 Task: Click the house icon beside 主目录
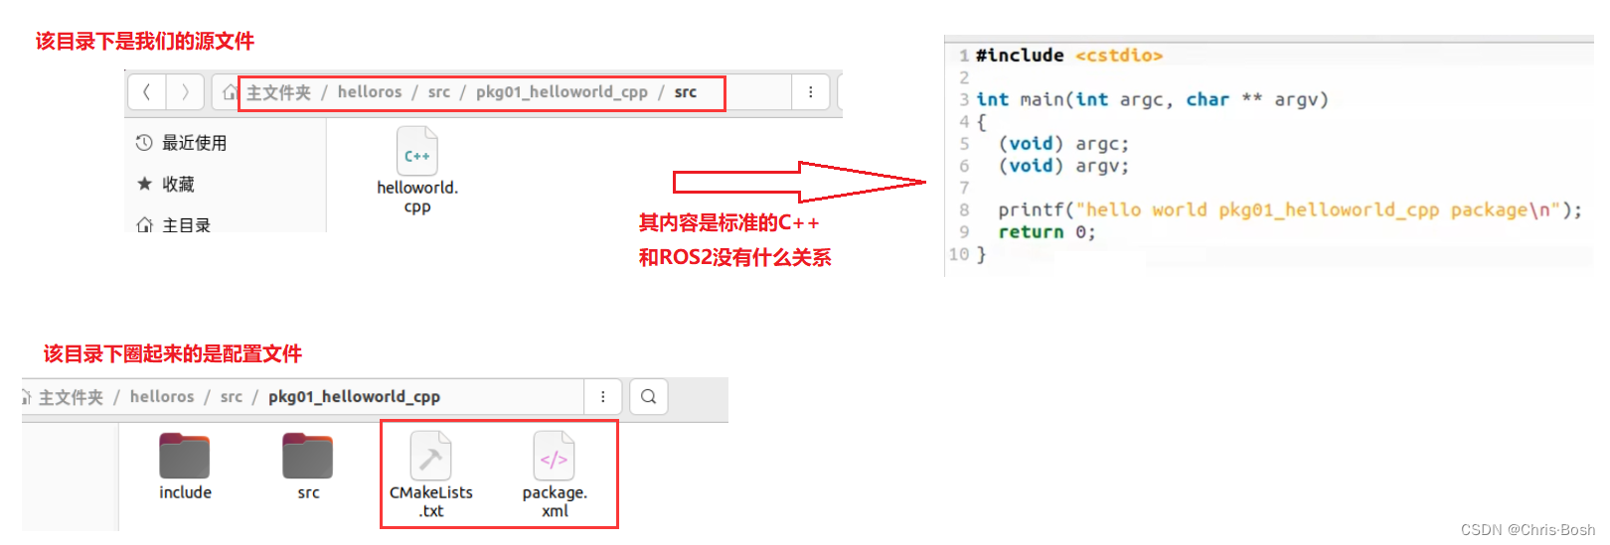(x=144, y=225)
